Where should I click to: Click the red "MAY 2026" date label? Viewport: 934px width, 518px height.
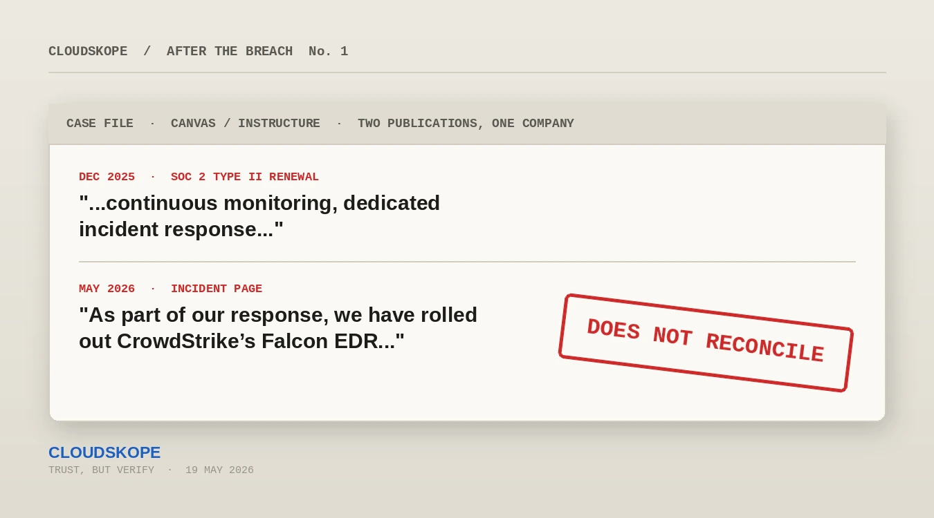click(x=107, y=289)
